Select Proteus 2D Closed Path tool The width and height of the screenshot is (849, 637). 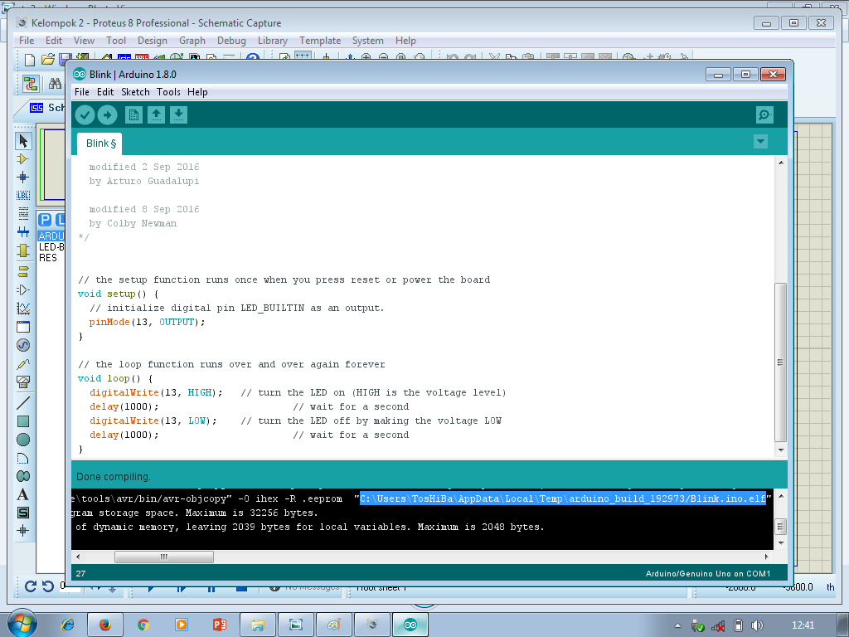point(22,476)
